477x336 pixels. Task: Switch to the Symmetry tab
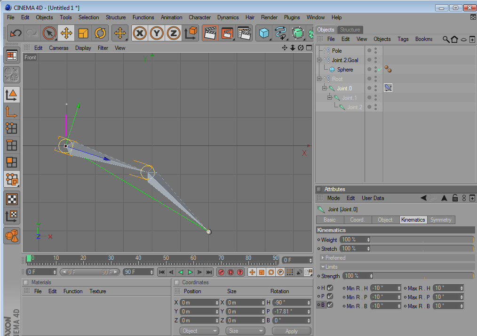[441, 220]
